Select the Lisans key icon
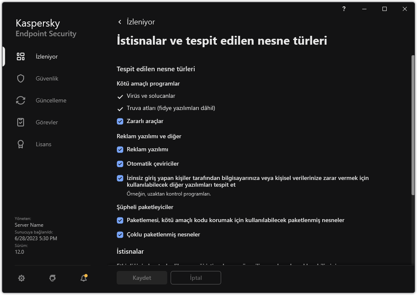The width and height of the screenshot is (417, 295). pos(20,144)
